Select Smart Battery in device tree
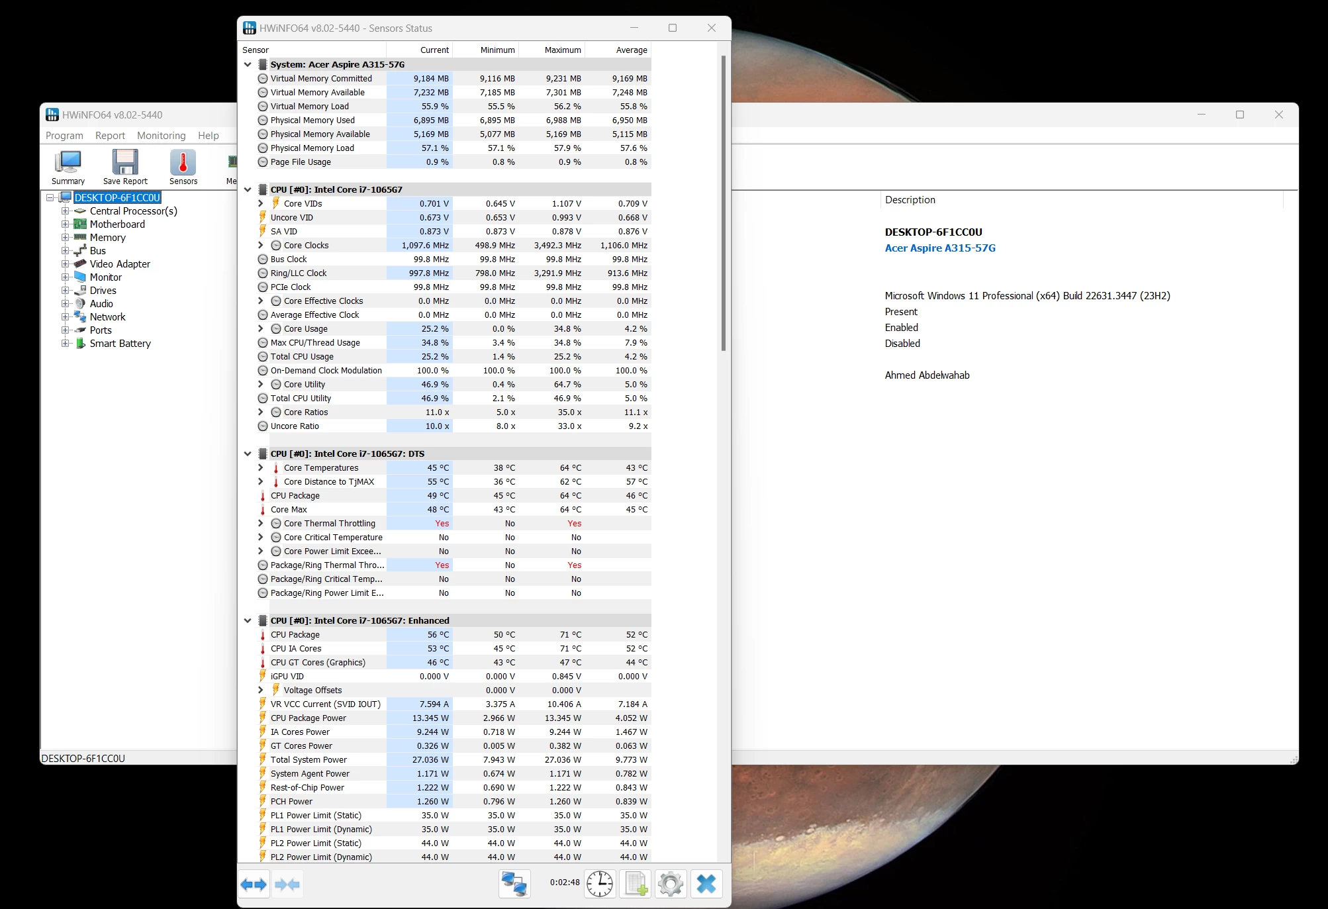1328x909 pixels. (x=120, y=344)
